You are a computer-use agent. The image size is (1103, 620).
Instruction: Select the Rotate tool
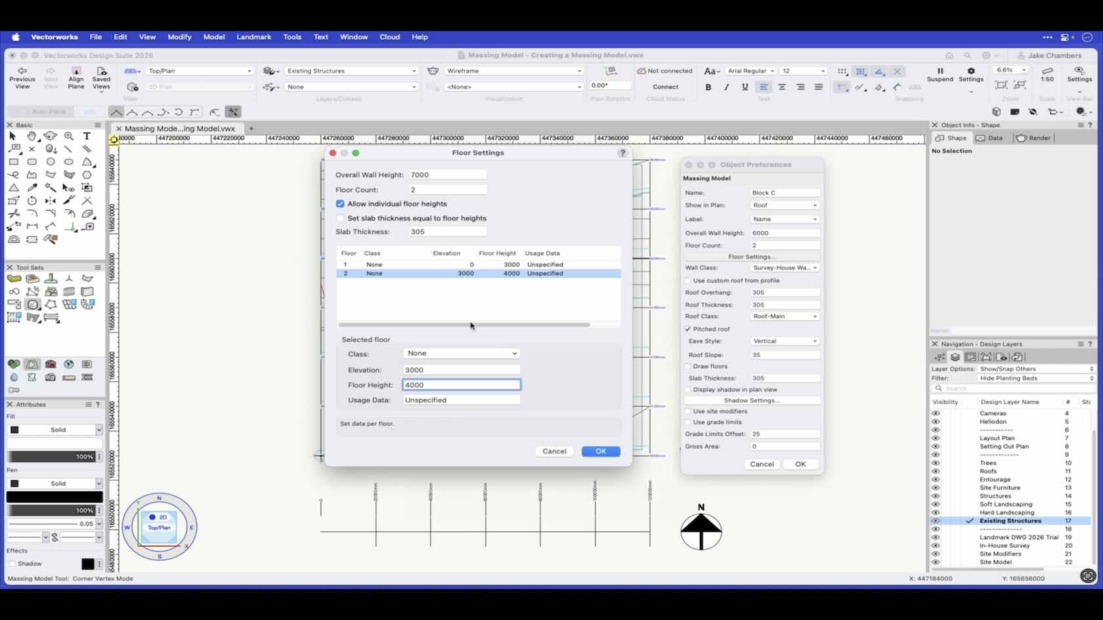(x=32, y=201)
